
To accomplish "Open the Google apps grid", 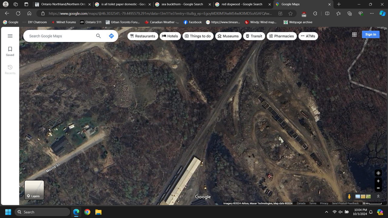I will pos(354,35).
